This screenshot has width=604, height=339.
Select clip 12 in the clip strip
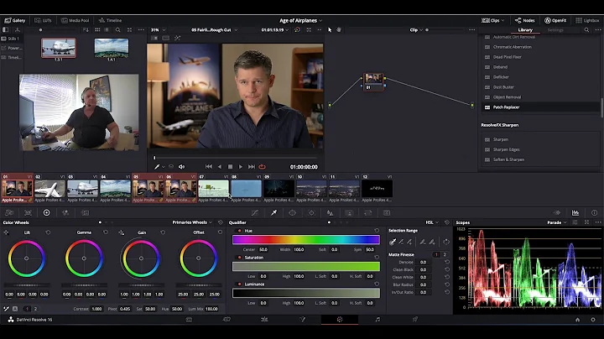(377, 189)
